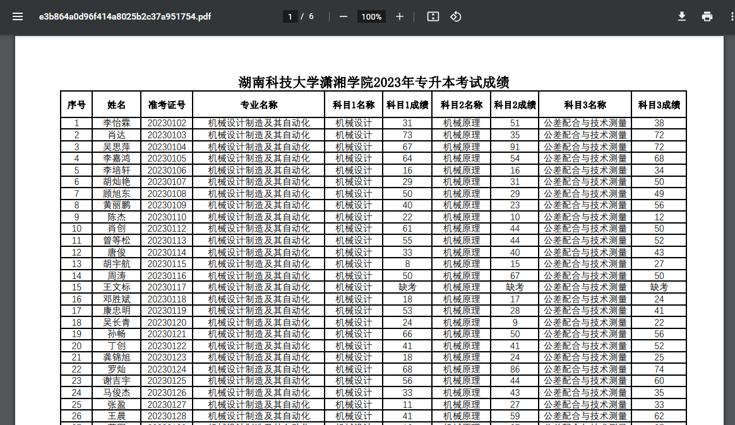Click the name 龚锦旭
Screen dimensions: 735x425
tap(117, 357)
